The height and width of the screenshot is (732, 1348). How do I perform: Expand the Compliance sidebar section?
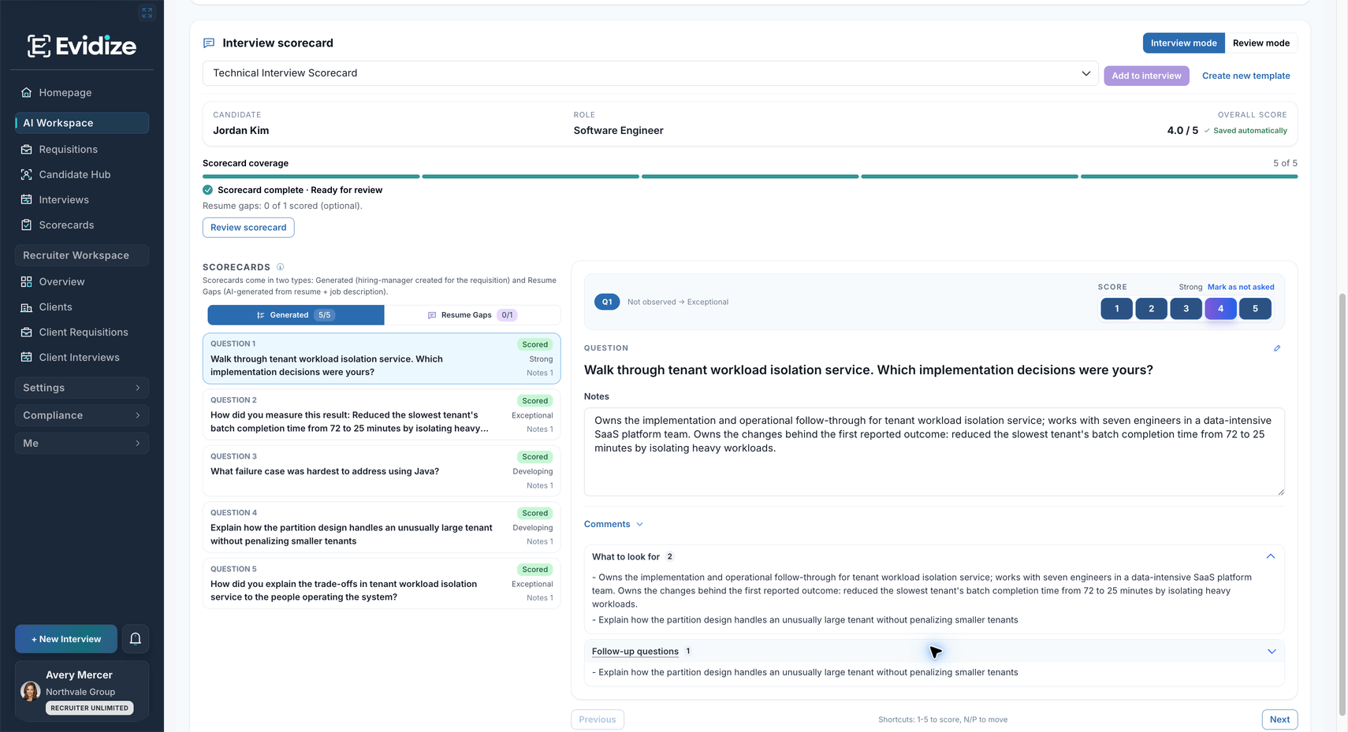pyautogui.click(x=82, y=415)
